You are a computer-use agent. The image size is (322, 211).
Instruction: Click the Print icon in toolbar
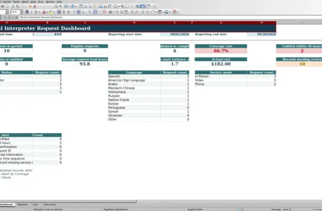(x=2, y=7)
